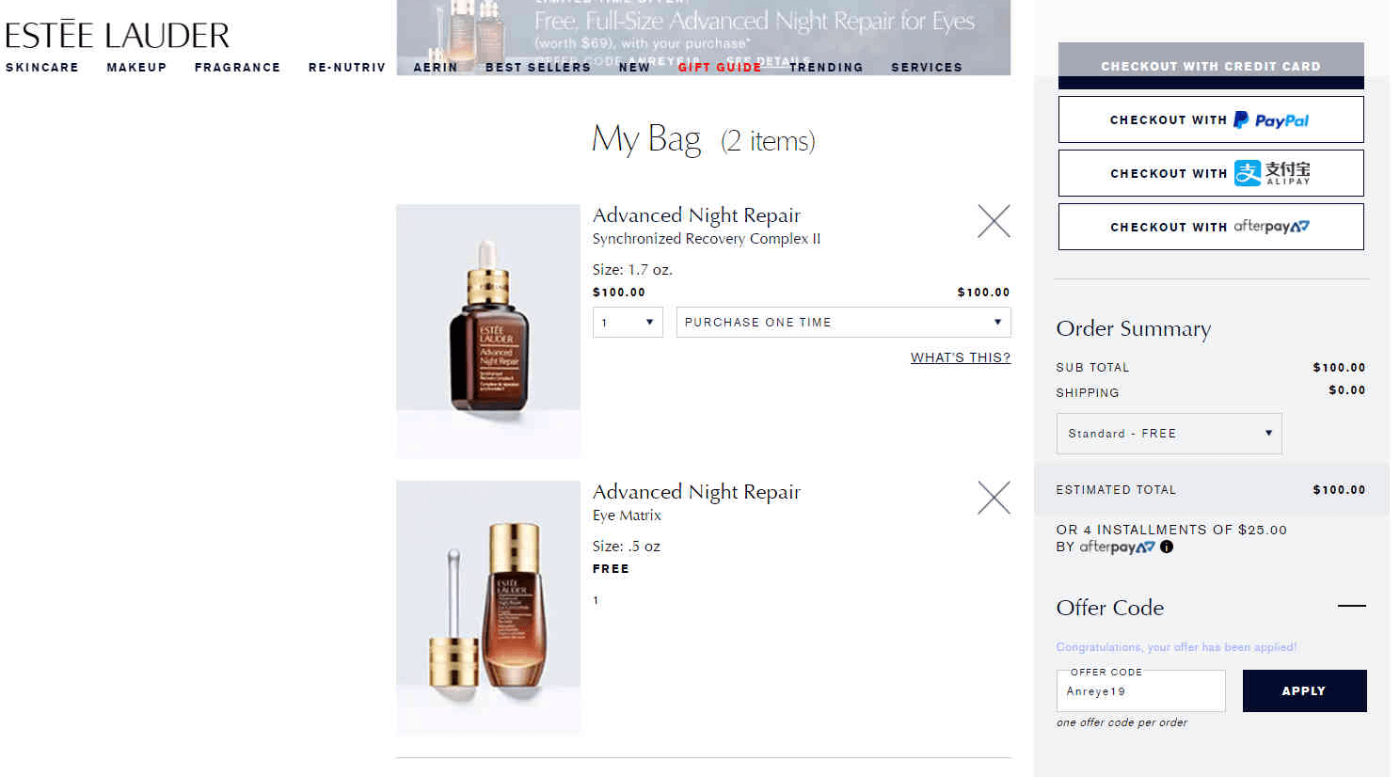Open quantity dropdown for Advanced Night Repair
The image size is (1400, 777).
tap(628, 322)
